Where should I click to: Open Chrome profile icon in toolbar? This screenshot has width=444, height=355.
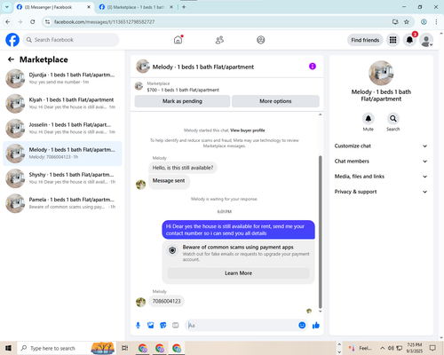[424, 21]
